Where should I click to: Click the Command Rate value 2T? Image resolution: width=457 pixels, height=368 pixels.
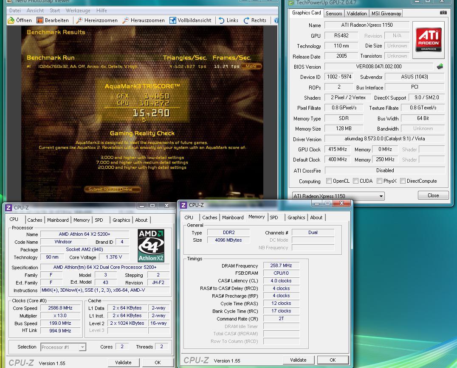281,318
